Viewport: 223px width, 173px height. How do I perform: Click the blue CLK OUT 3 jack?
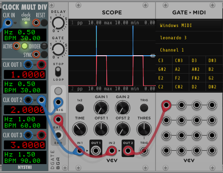(28, 135)
